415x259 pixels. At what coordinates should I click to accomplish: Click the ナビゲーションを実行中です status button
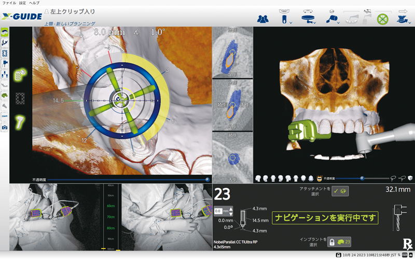pyautogui.click(x=326, y=218)
